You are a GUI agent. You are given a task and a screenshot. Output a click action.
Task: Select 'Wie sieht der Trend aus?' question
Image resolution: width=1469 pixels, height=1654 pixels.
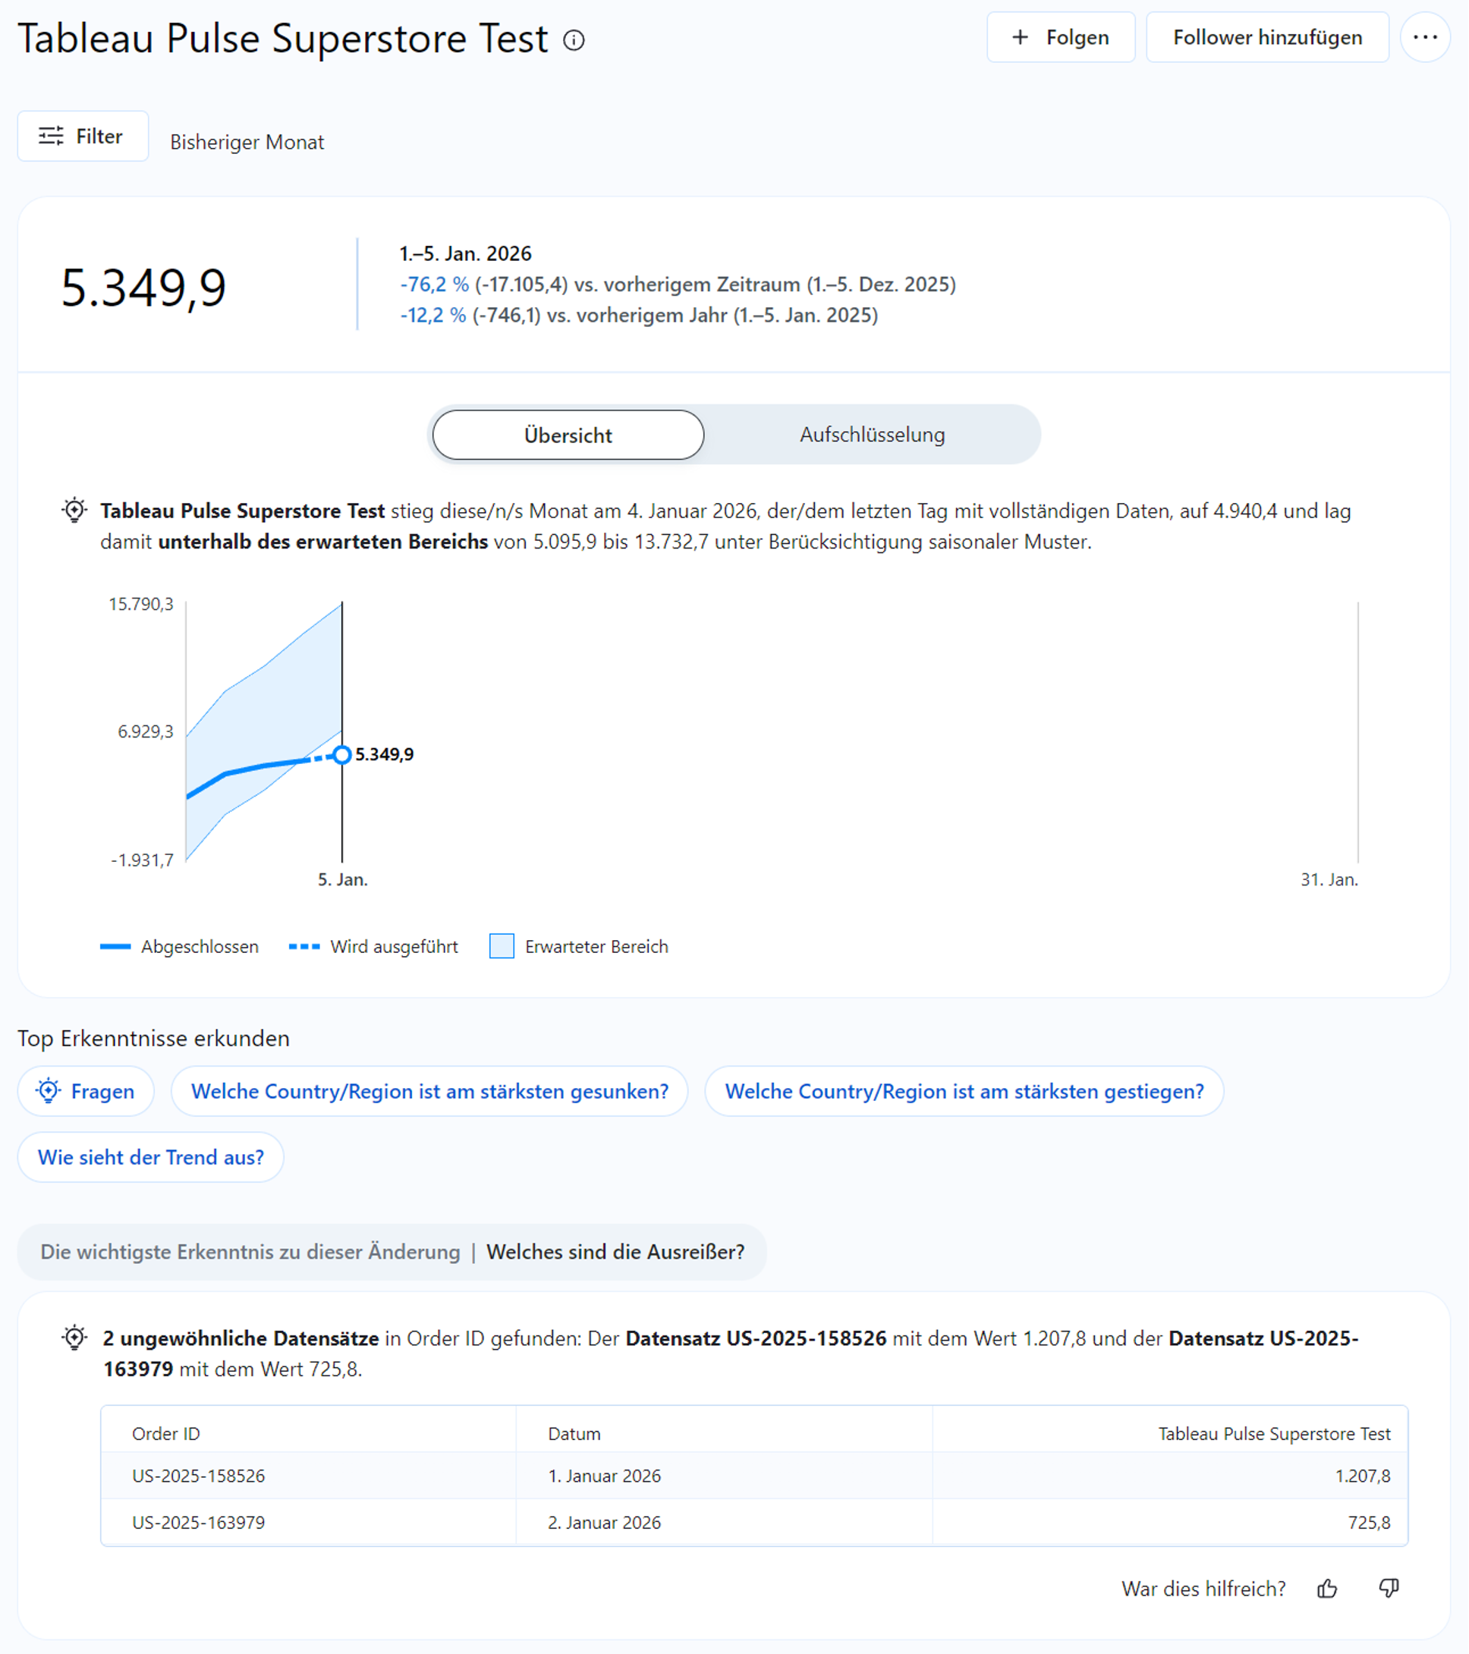pyautogui.click(x=150, y=1156)
